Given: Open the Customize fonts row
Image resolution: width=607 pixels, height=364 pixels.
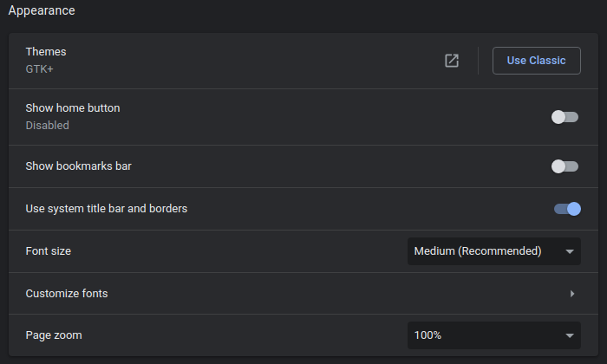Looking at the screenshot, I should tap(303, 294).
